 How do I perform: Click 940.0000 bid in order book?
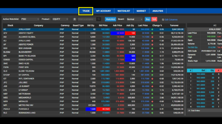point(201,92)
